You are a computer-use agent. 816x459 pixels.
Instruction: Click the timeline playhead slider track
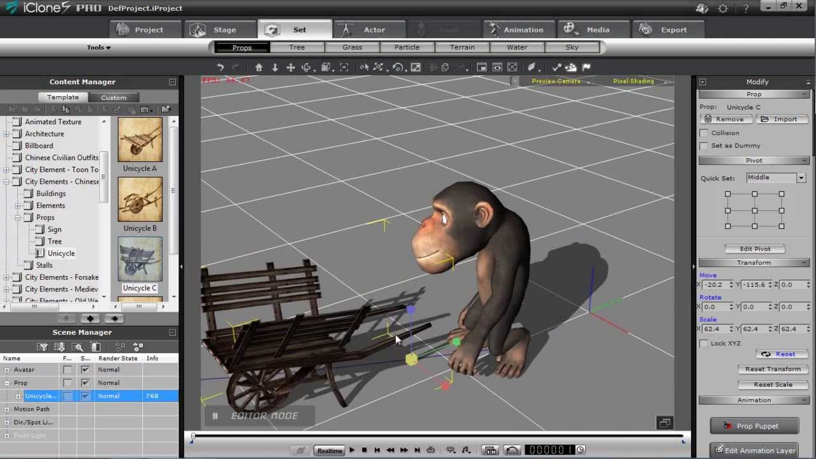tap(438, 437)
